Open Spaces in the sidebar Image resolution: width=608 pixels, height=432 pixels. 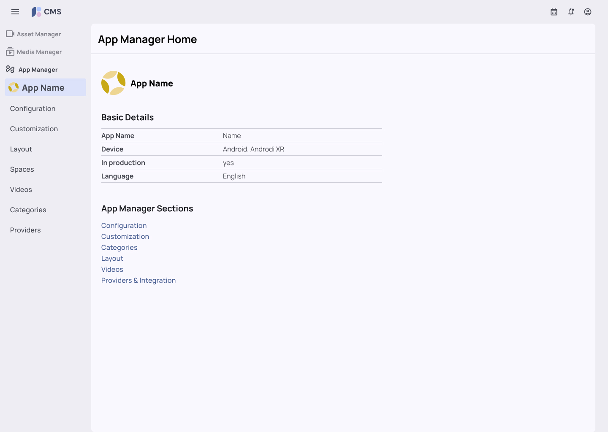coord(22,169)
